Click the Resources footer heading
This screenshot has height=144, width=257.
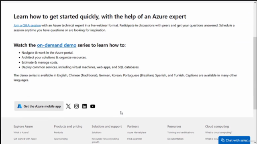point(174,126)
